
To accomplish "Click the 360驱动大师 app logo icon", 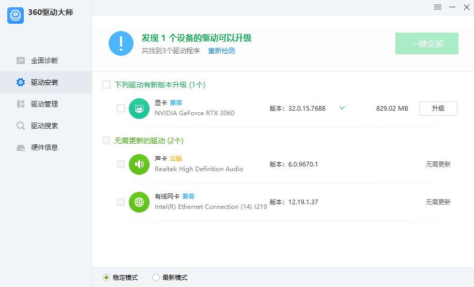I will coord(16,16).
